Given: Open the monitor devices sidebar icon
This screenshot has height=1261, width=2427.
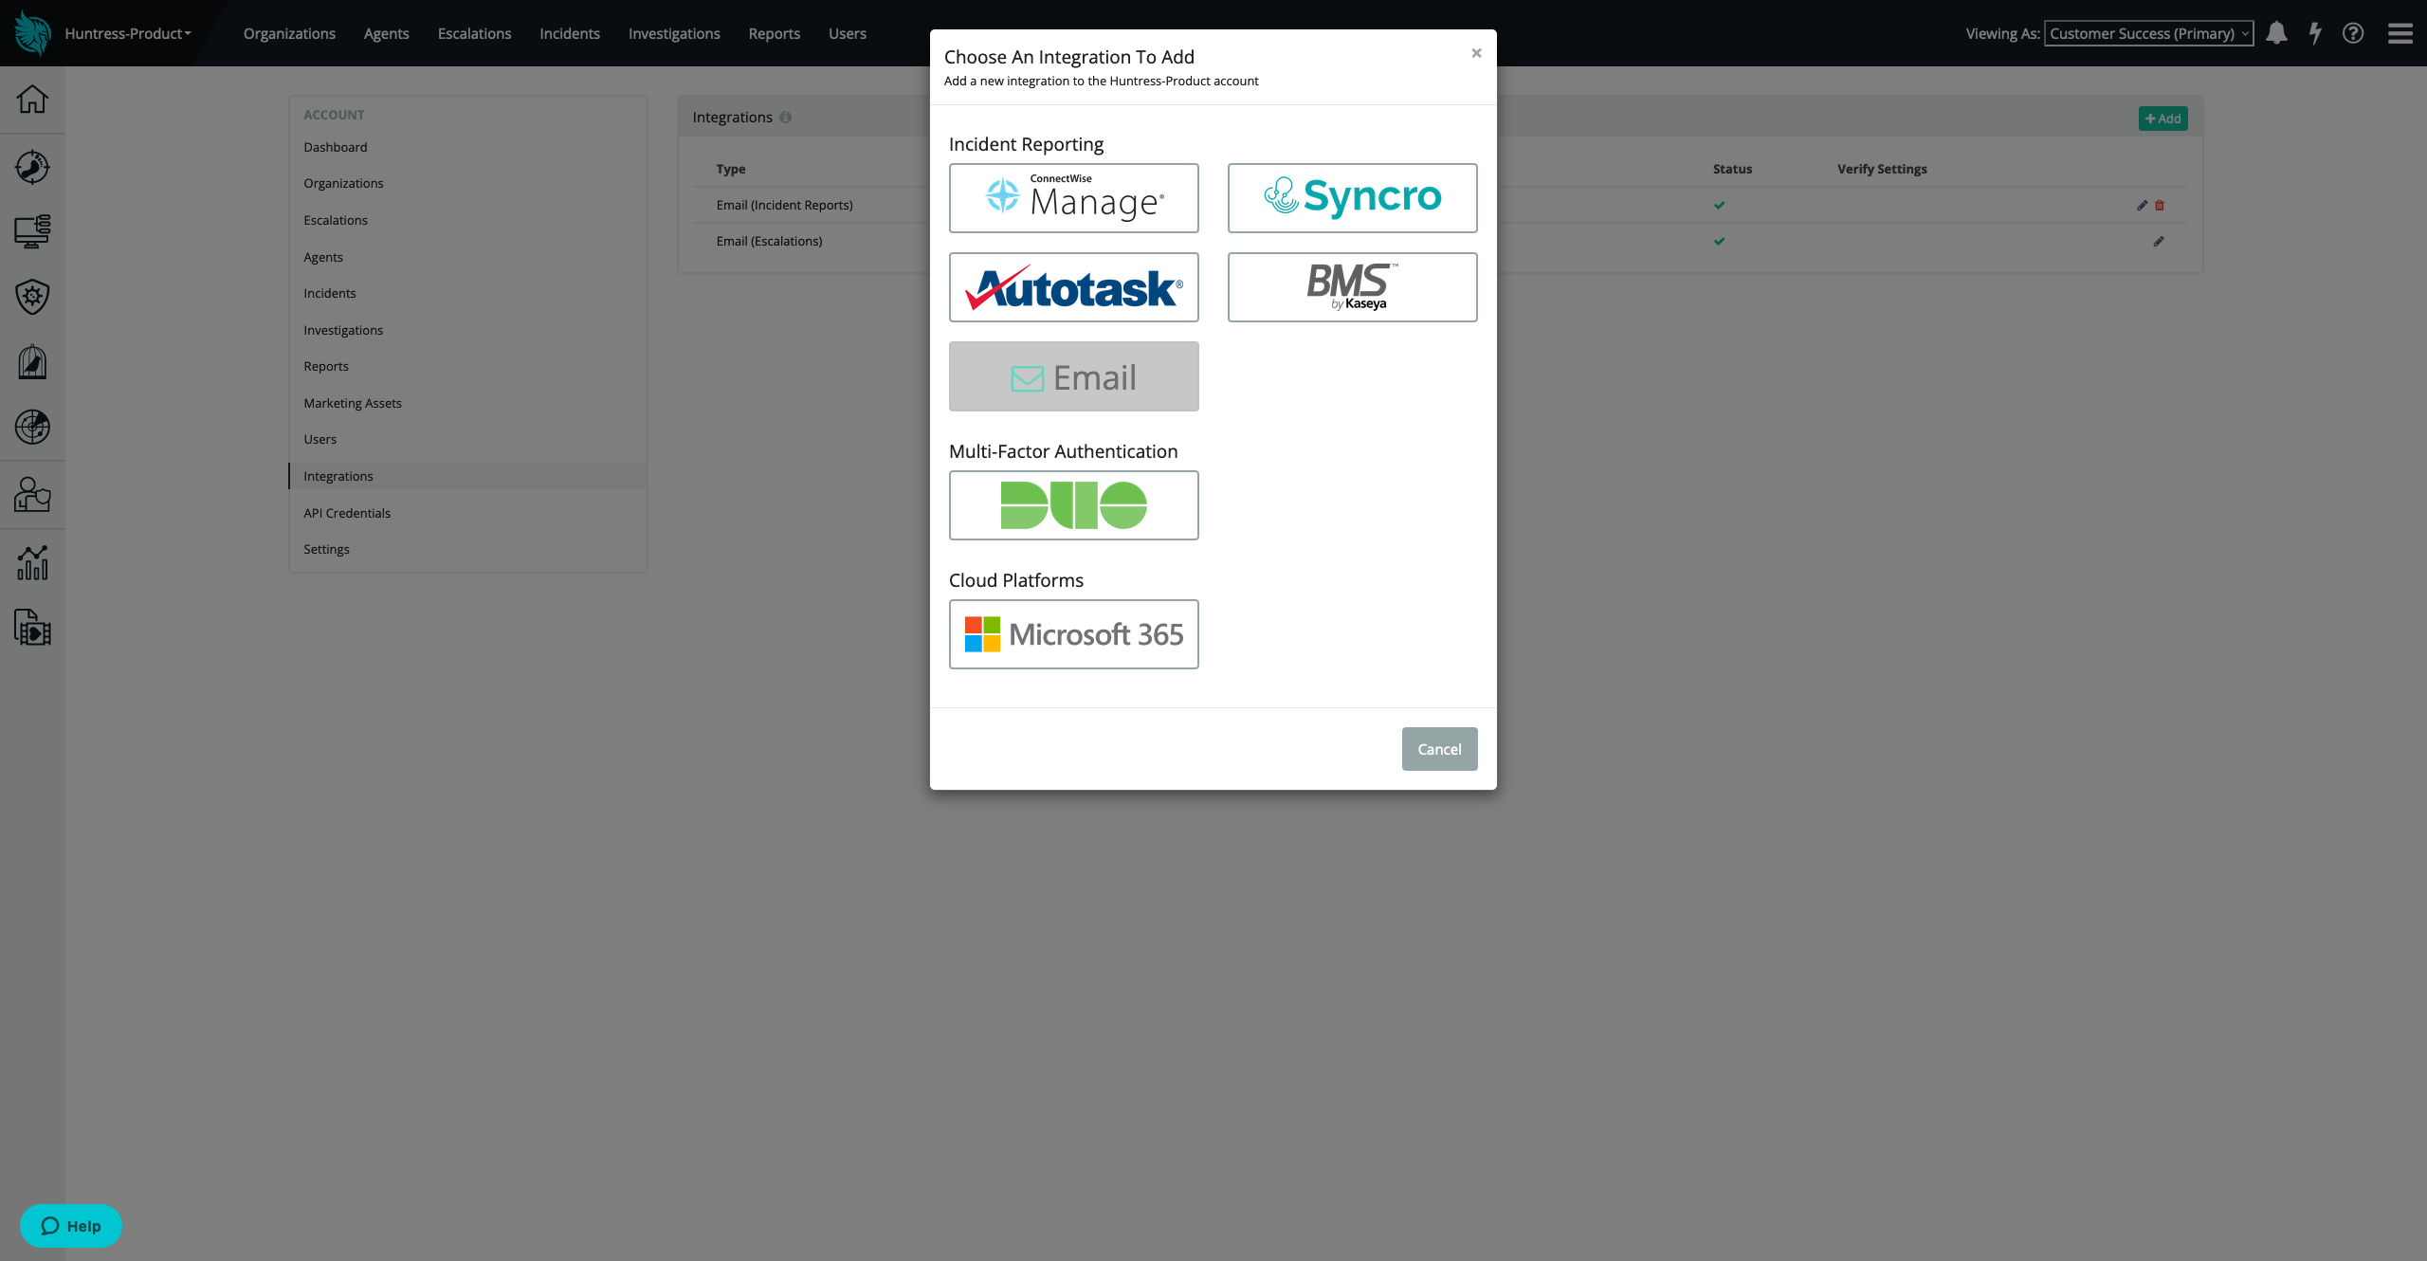Looking at the screenshot, I should tap(32, 231).
